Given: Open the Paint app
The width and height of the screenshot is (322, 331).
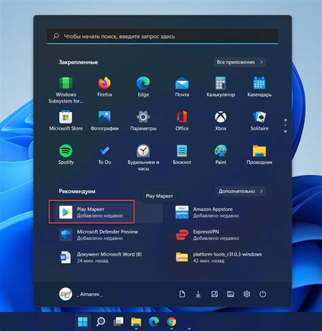Looking at the screenshot, I should click(x=221, y=155).
